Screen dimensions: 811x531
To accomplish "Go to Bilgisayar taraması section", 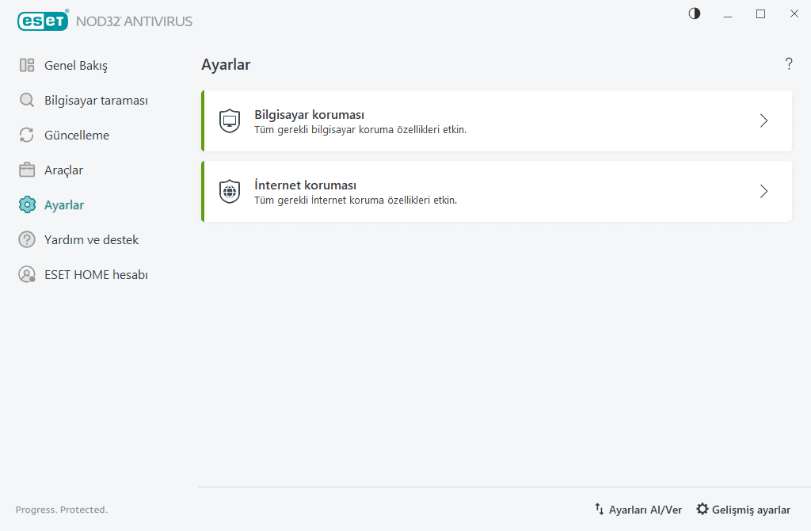I will click(x=96, y=101).
